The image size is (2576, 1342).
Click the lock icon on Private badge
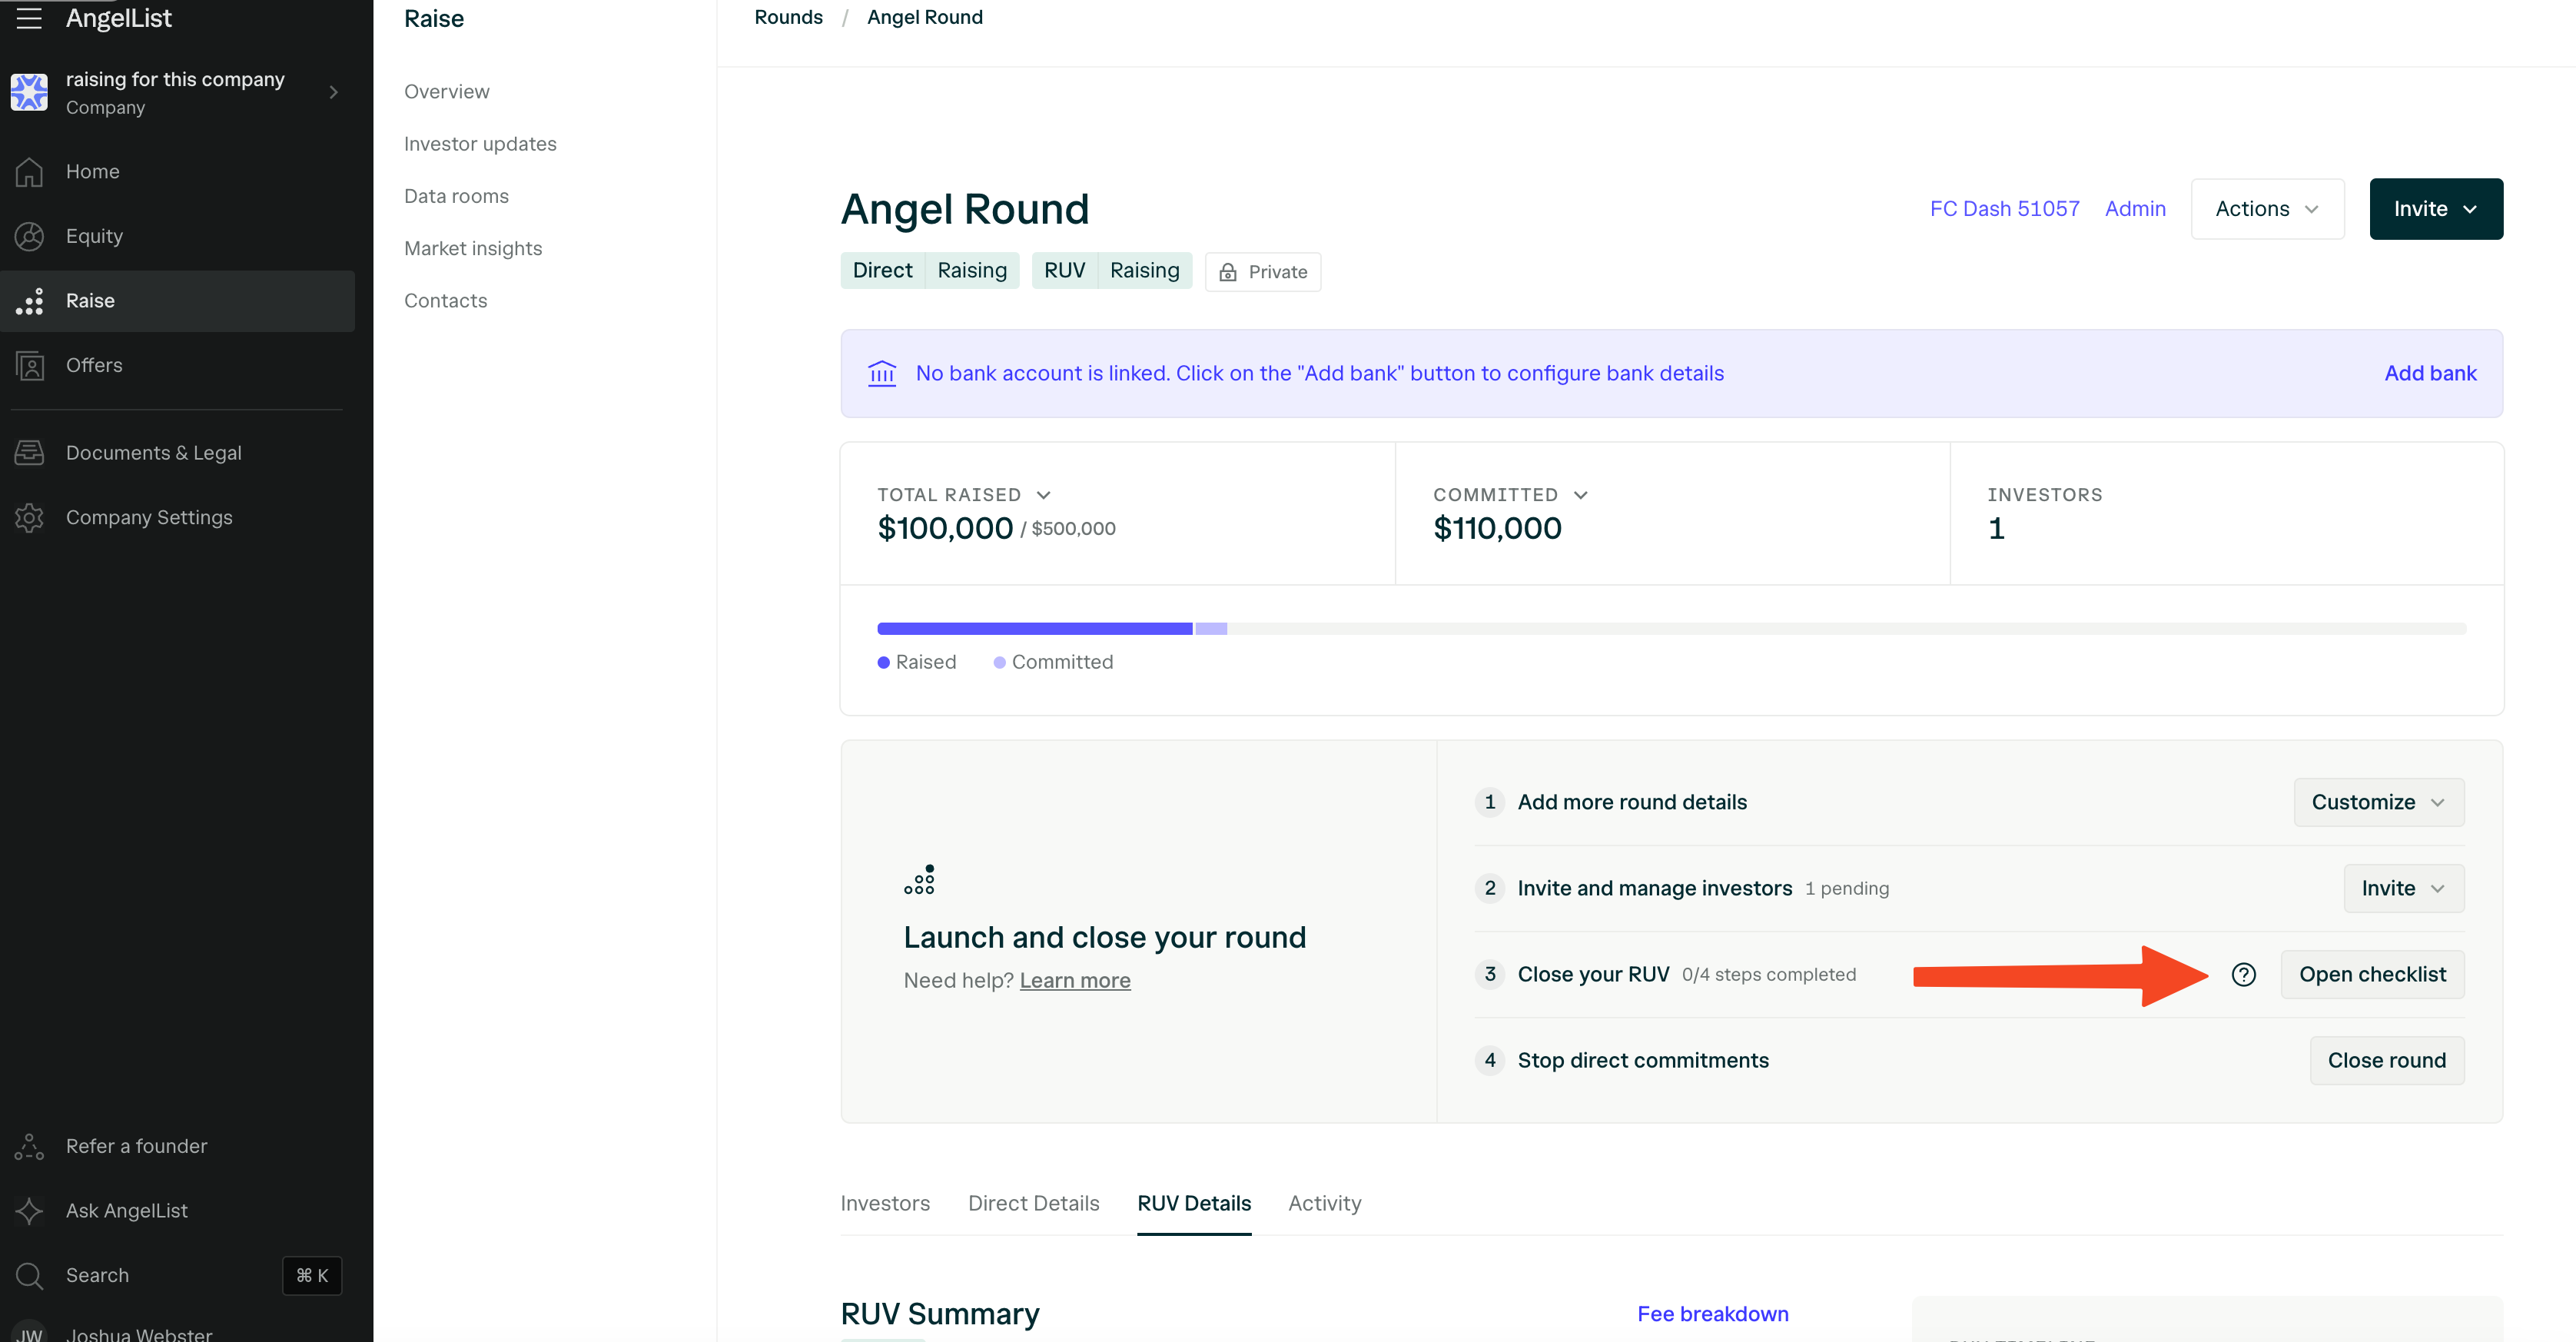coord(1228,272)
